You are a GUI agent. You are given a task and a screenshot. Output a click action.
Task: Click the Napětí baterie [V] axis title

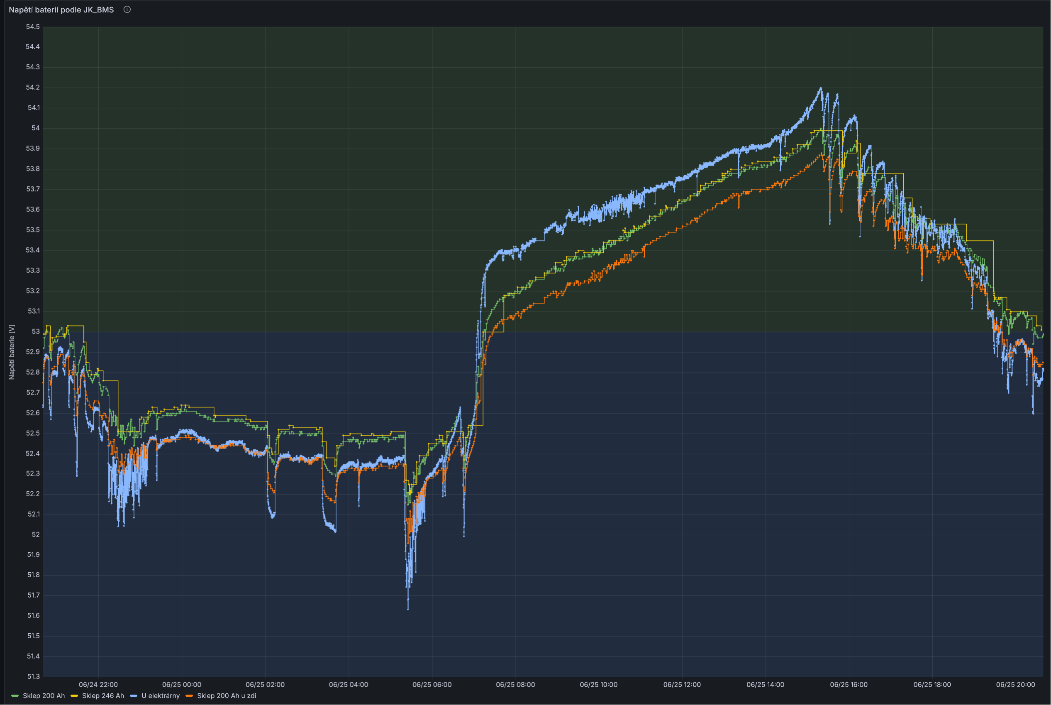(x=12, y=352)
